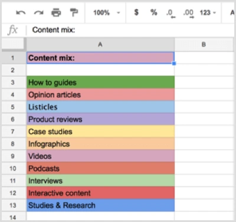Click the fill handle on cell A1
Viewport: 236px width, 222px height.
(x=174, y=63)
